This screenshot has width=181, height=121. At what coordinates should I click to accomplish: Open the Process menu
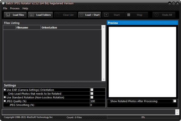pos(14,8)
